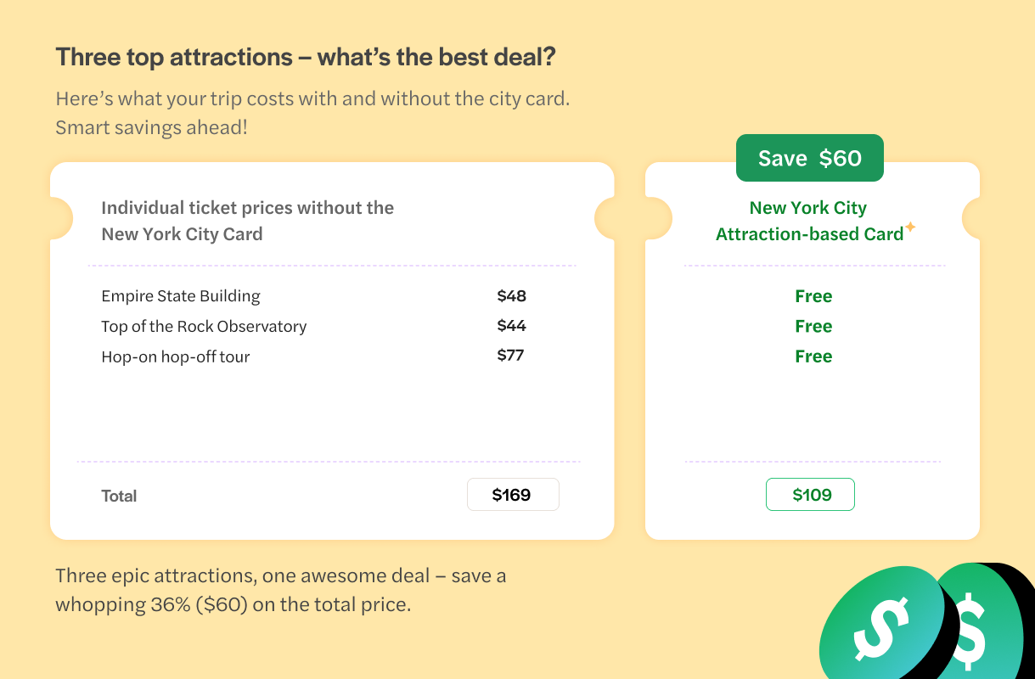The width and height of the screenshot is (1035, 679).
Task: Click the second green Free label
Action: 813,326
